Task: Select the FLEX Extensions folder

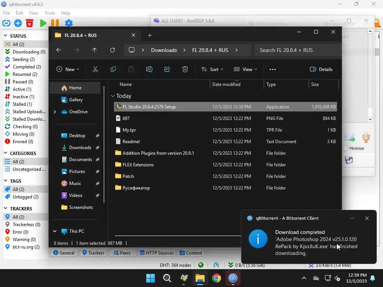Action: click(x=226, y=165)
